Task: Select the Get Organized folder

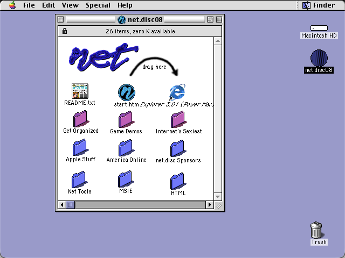Action: pyautogui.click(x=80, y=119)
